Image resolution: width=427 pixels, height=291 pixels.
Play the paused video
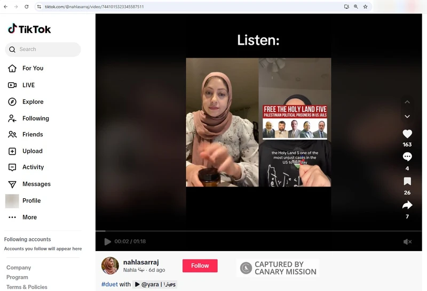pyautogui.click(x=108, y=241)
